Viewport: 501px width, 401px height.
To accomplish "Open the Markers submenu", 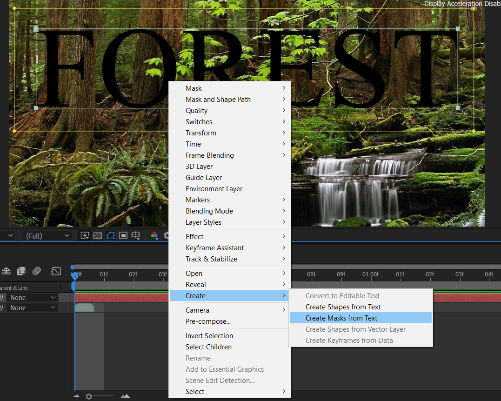I will (230, 200).
